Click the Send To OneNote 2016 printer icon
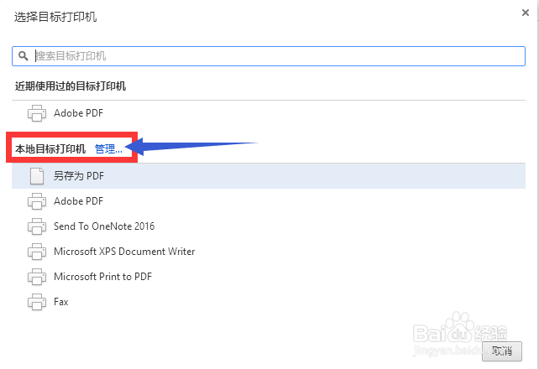The height and width of the screenshot is (369, 539). point(37,226)
